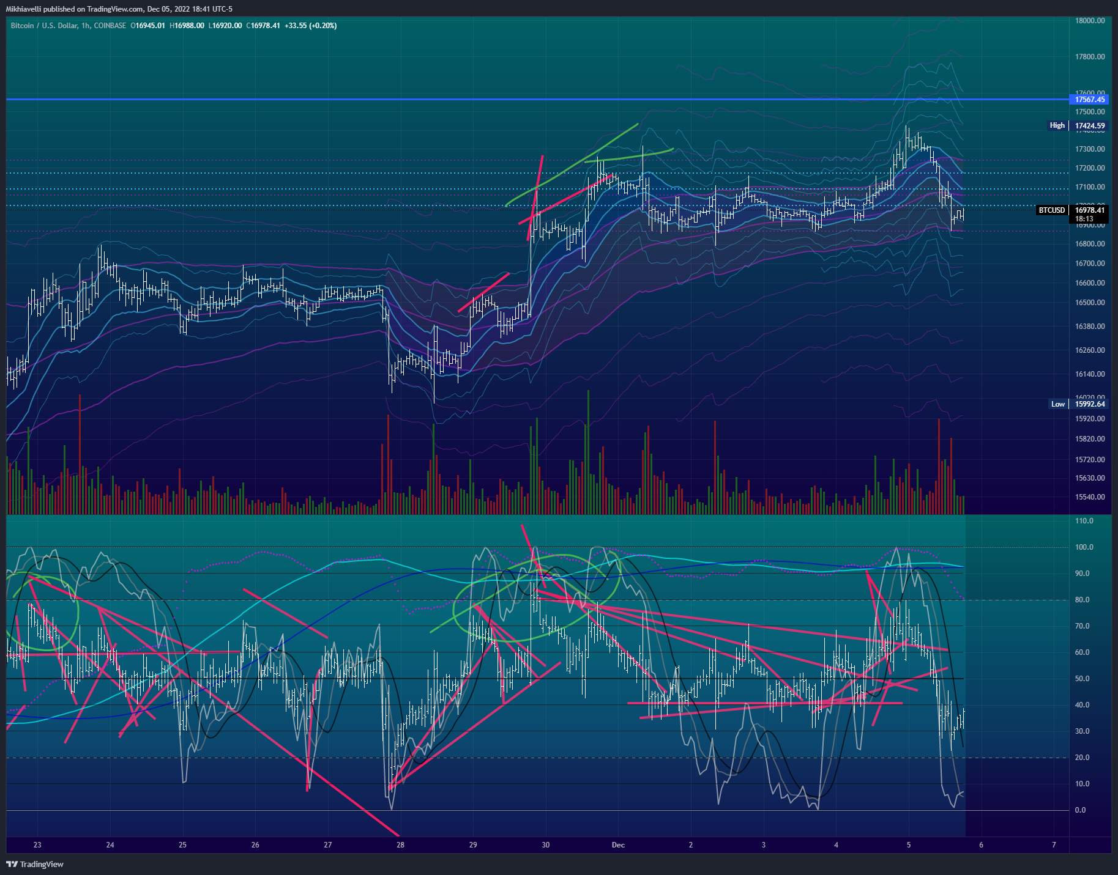Click the 80.0 oscillator axis value
Viewport: 1118px width, 875px height.
click(x=1083, y=600)
